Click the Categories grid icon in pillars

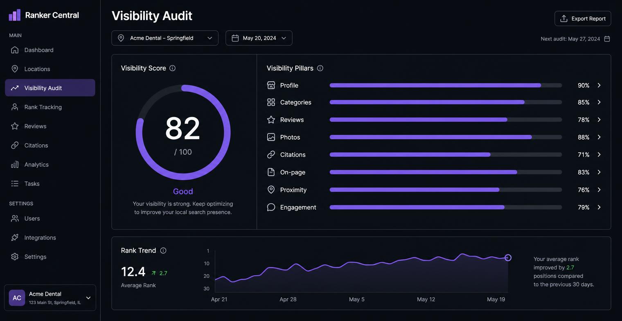(x=271, y=102)
